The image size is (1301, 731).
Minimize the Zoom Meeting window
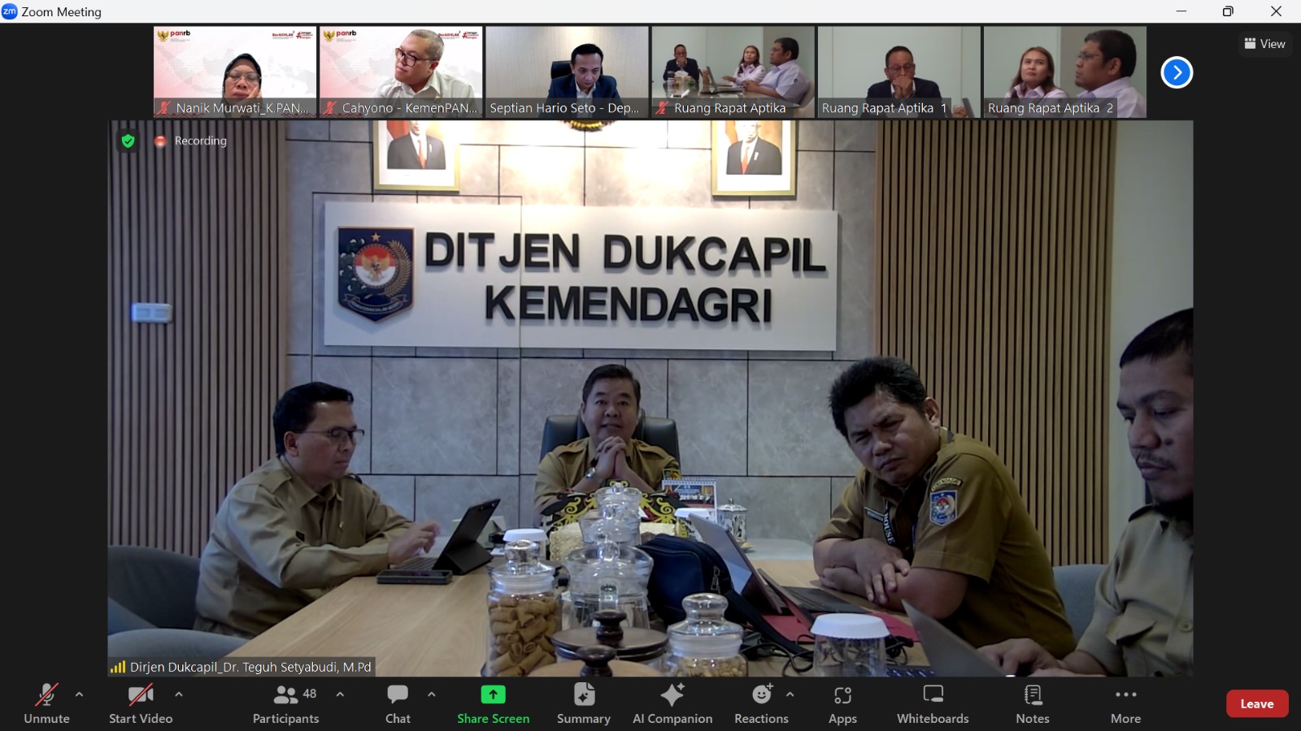point(1181,11)
